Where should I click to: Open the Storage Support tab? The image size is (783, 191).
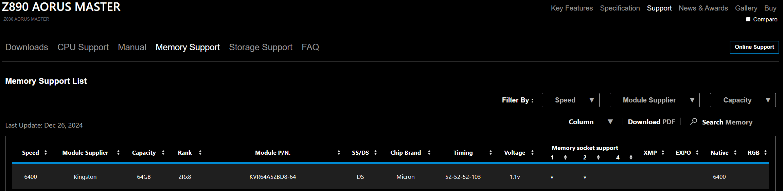point(261,47)
